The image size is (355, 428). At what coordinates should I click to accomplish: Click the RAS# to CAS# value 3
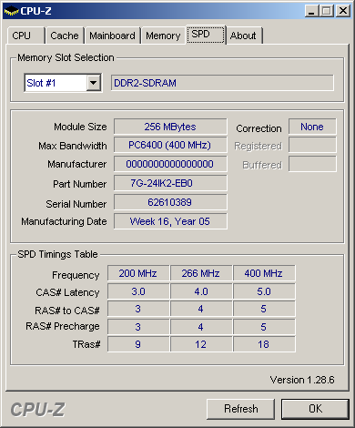pos(138,309)
